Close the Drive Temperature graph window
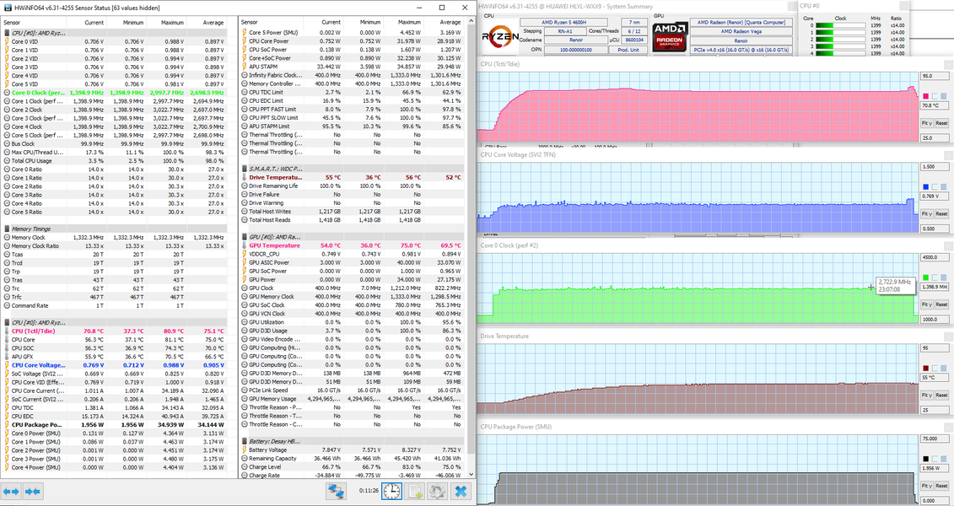Image resolution: width=954 pixels, height=506 pixels. click(949, 336)
